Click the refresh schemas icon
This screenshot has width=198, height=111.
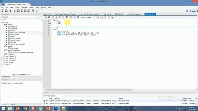point(38,17)
